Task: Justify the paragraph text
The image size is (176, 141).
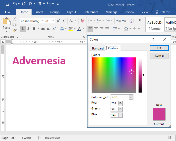Action: (107, 29)
